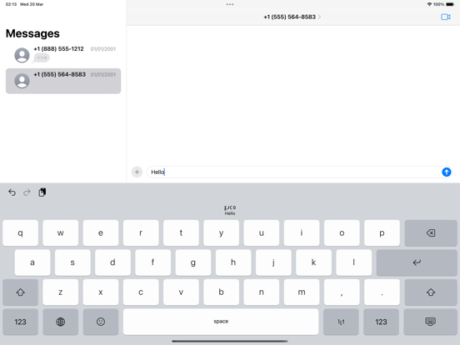The image size is (460, 345).
Task: Toggle the left shift key
Action: (20, 292)
